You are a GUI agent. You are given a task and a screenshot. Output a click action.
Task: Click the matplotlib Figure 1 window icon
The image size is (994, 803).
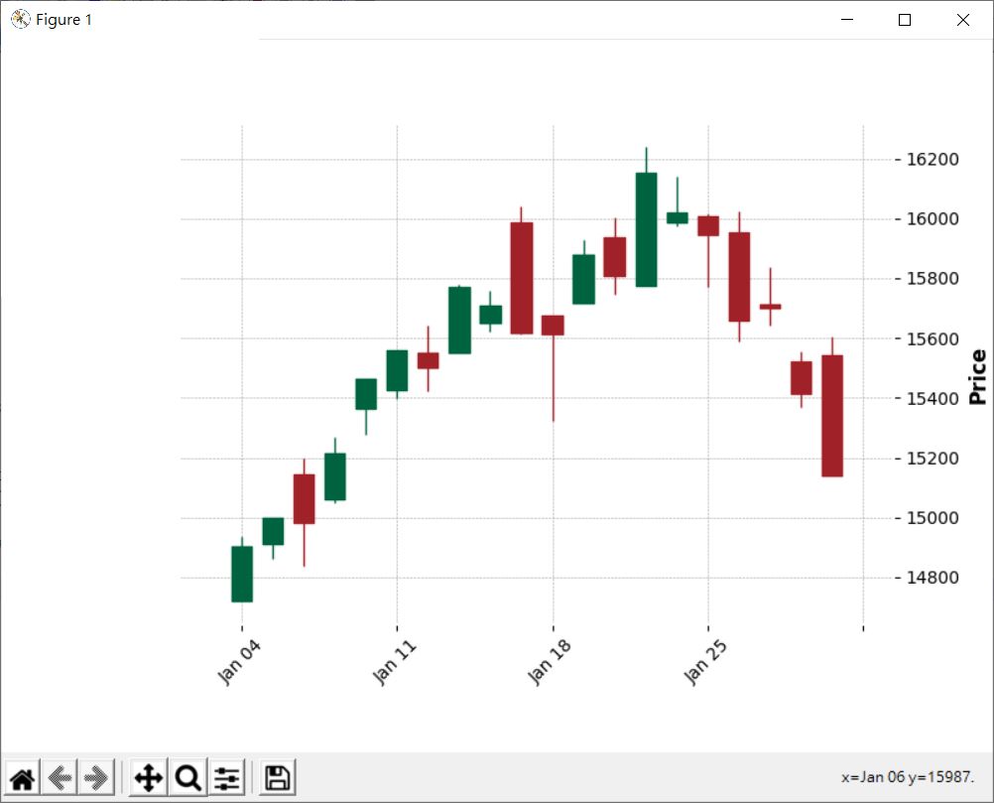pyautogui.click(x=20, y=19)
